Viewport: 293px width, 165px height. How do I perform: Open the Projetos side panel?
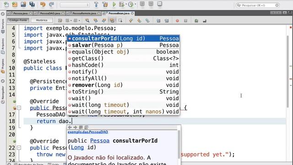tap(3, 66)
